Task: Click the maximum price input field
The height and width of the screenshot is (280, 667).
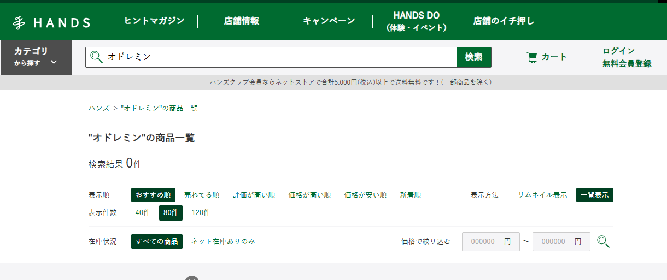Action: [561, 241]
